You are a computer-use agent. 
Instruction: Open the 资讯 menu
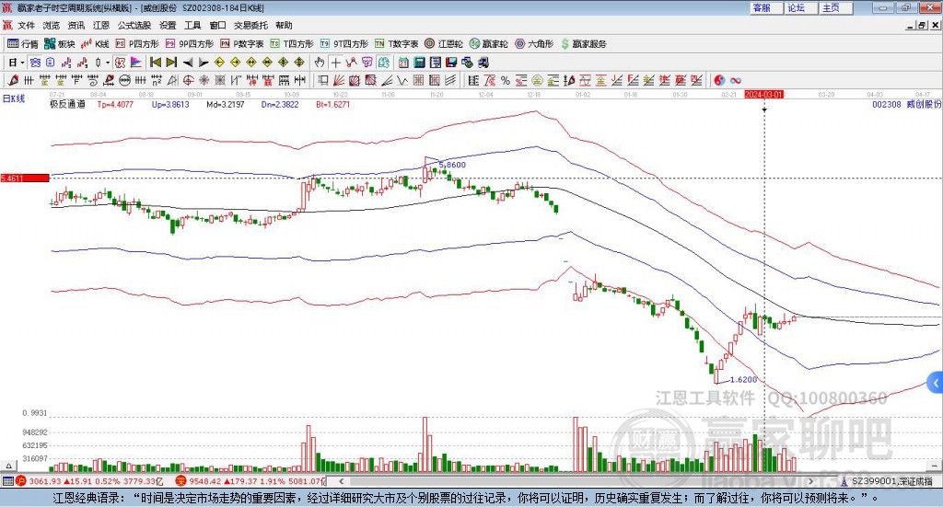tap(76, 25)
